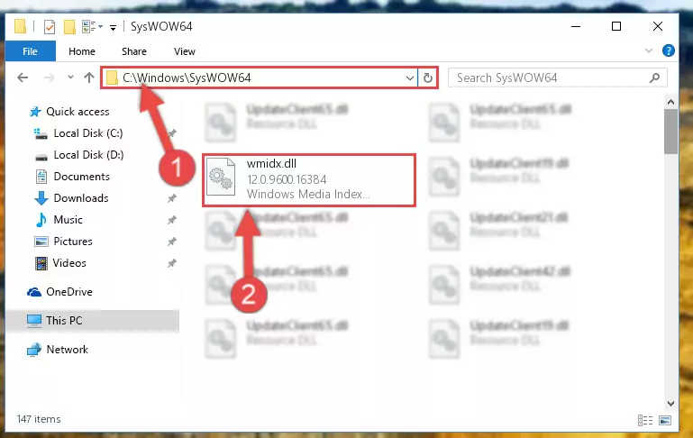
Task: Click the folder icon in the address bar
Action: (x=113, y=78)
